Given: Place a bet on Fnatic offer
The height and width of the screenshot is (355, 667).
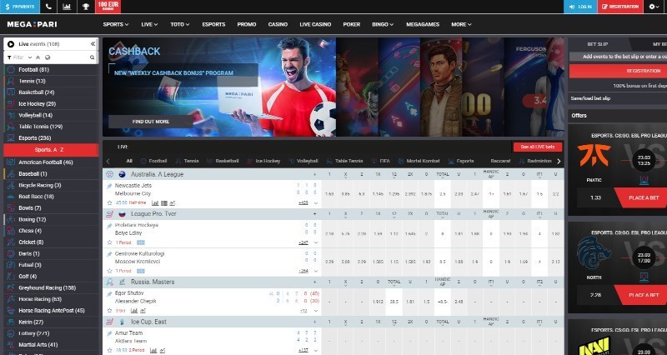Looking at the screenshot, I should (x=643, y=197).
